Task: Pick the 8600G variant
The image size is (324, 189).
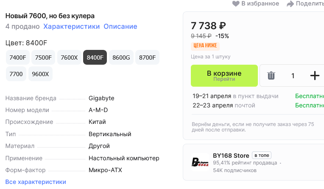Action: (x=121, y=58)
